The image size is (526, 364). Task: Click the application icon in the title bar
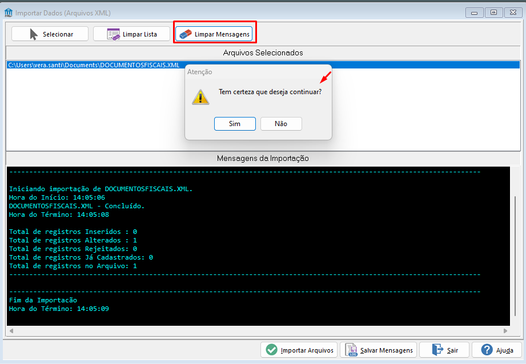(x=9, y=13)
